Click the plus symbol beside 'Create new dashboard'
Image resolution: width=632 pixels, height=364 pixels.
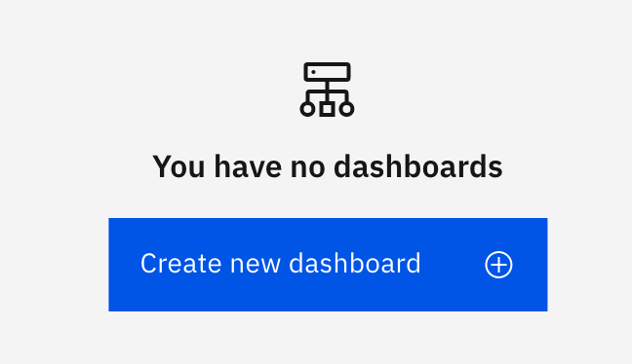[498, 265]
